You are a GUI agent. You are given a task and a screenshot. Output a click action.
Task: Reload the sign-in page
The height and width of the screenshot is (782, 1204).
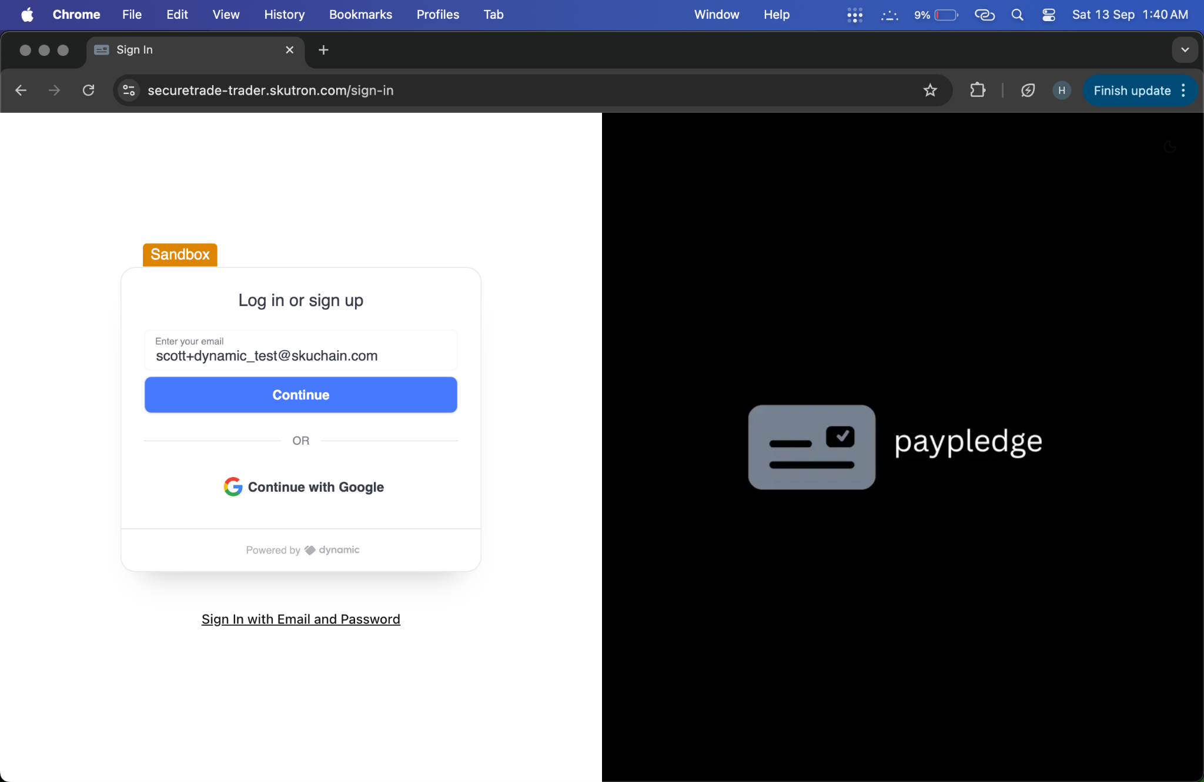click(89, 90)
